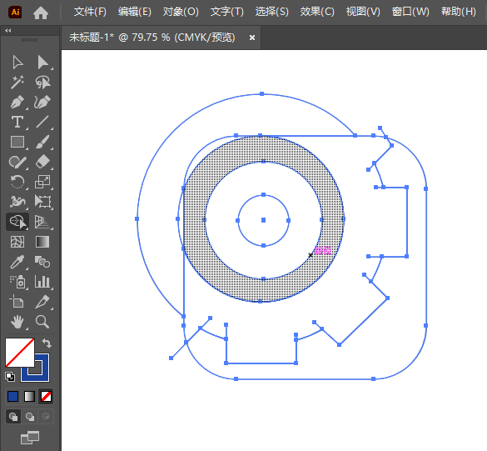This screenshot has height=451, width=487.
Task: Go to the Home screen
Action: [x=41, y=13]
